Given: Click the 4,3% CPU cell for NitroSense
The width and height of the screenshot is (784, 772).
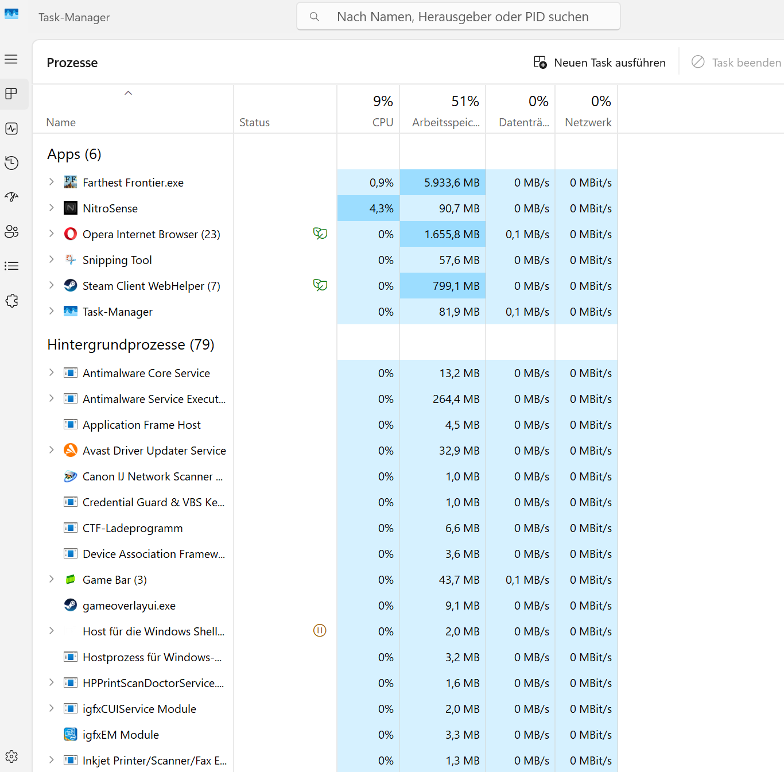Looking at the screenshot, I should pos(368,208).
